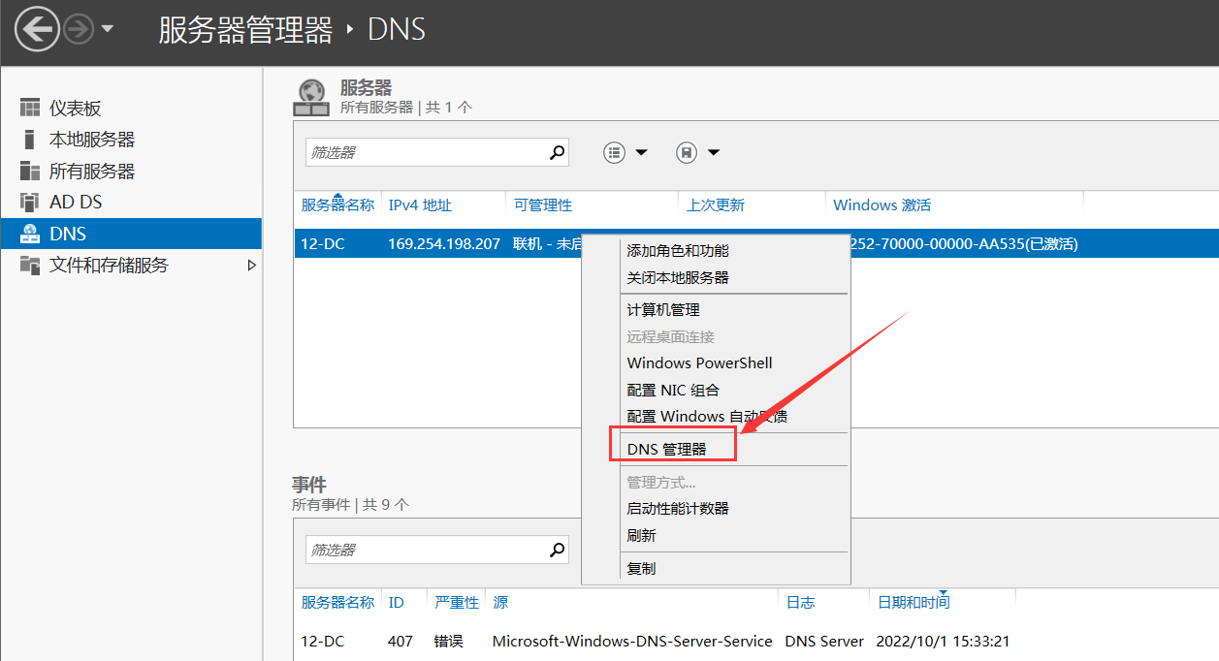Click the Local Server (本地服务器) icon
This screenshot has width=1219, height=661.
tap(31, 140)
